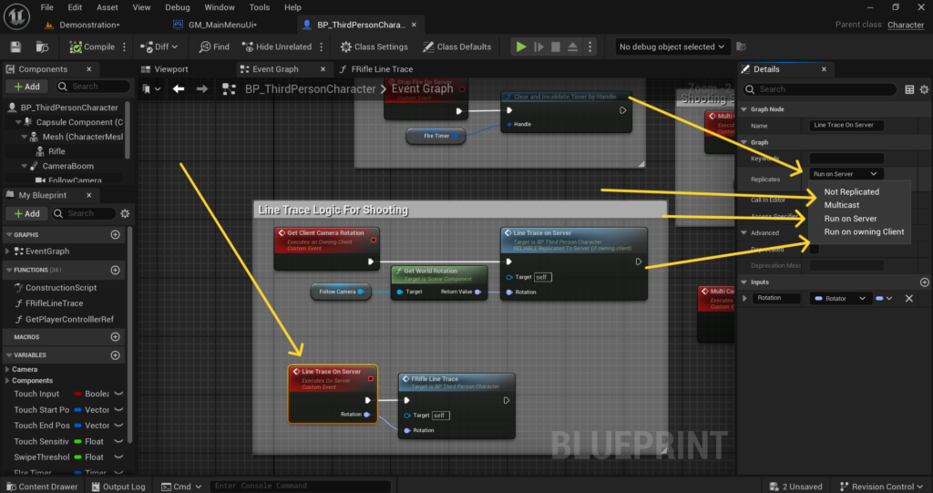Viewport: 933px width, 493px height.
Task: Select the Line Trace On Server event node
Action: click(x=333, y=394)
